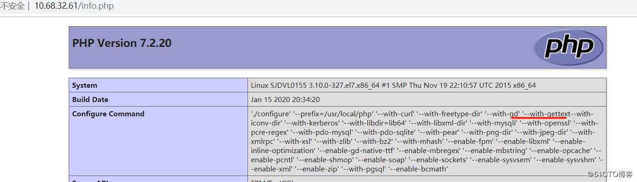Click the 不安全 security warning label

point(12,6)
